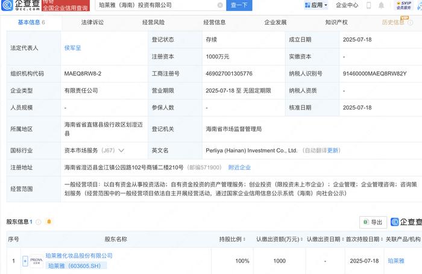Switch to the 知识产权 tab
This screenshot has width=422, height=274.
coord(336,22)
